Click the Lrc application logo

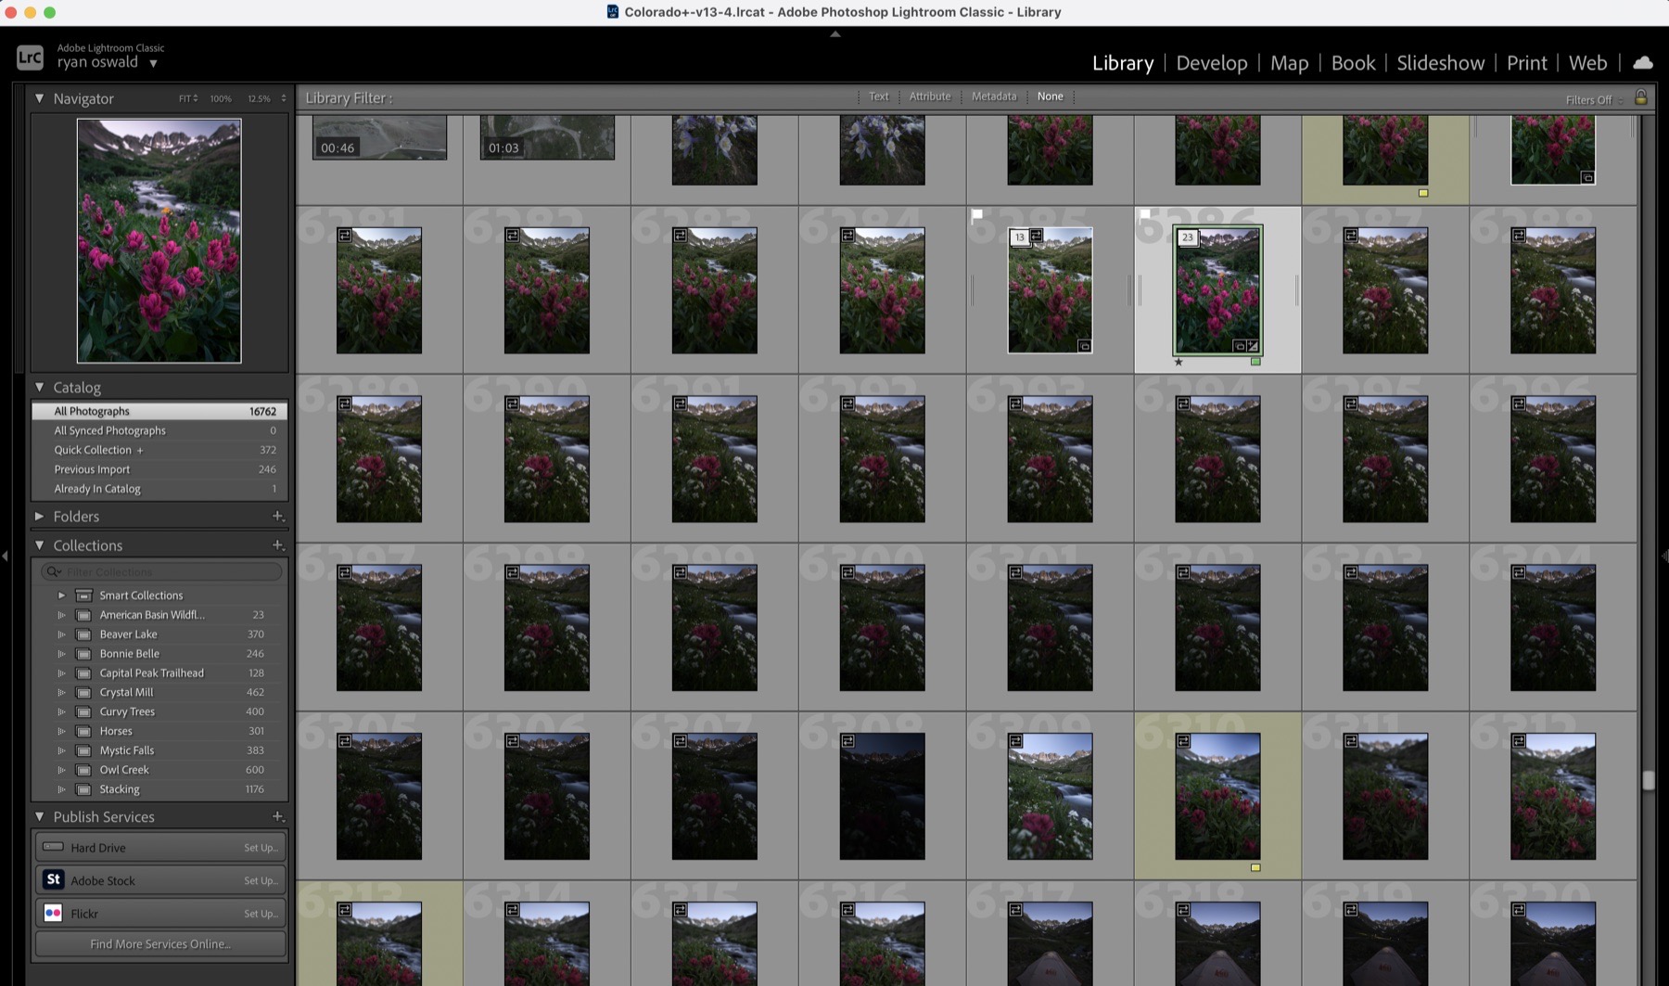click(30, 58)
